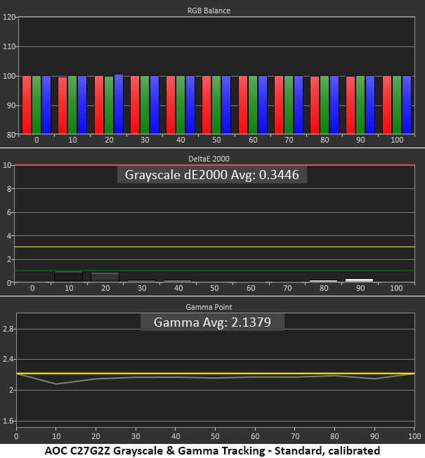Click the 2.8 y-axis label in Gamma chart
425x458 pixels.
point(8,329)
